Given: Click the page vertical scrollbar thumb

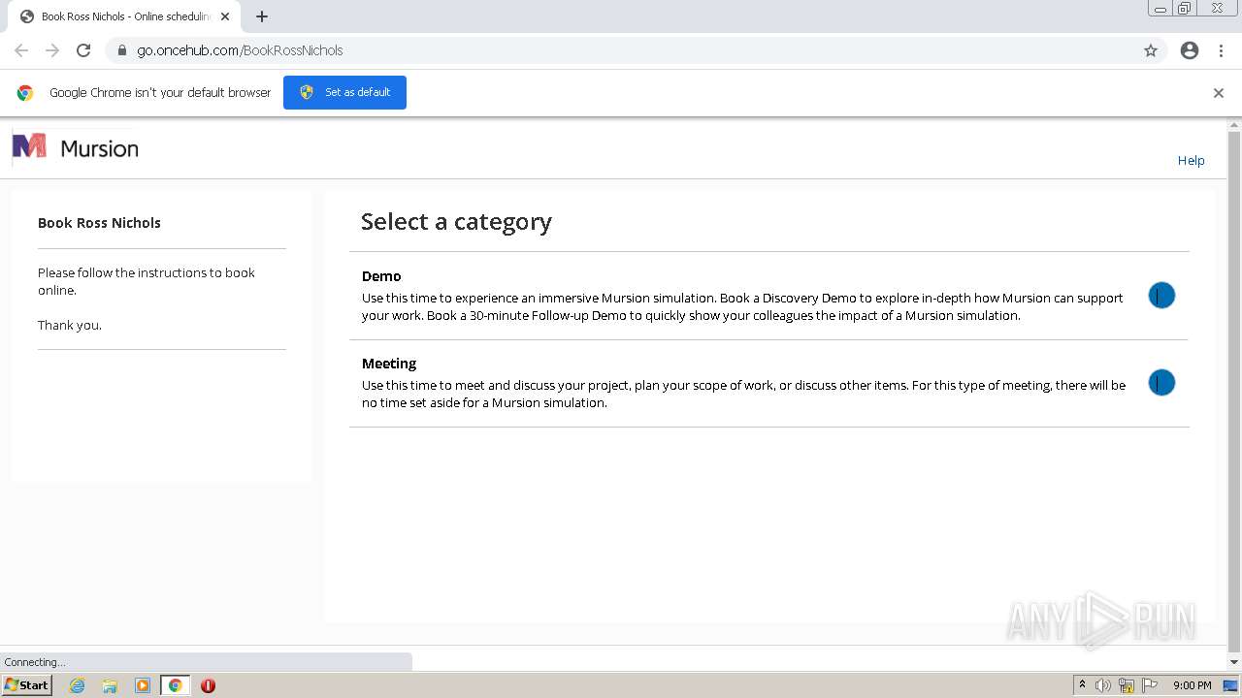Looking at the screenshot, I should click(1234, 393).
